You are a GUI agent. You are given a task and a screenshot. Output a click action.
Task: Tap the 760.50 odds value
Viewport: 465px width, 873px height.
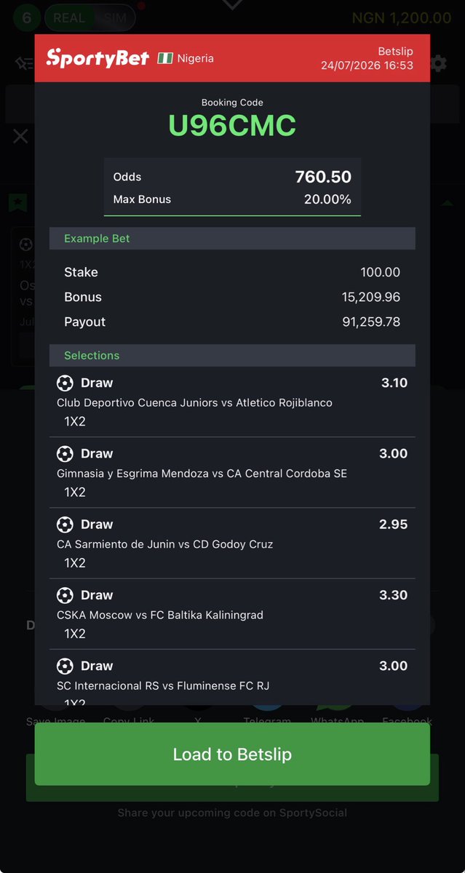[323, 177]
